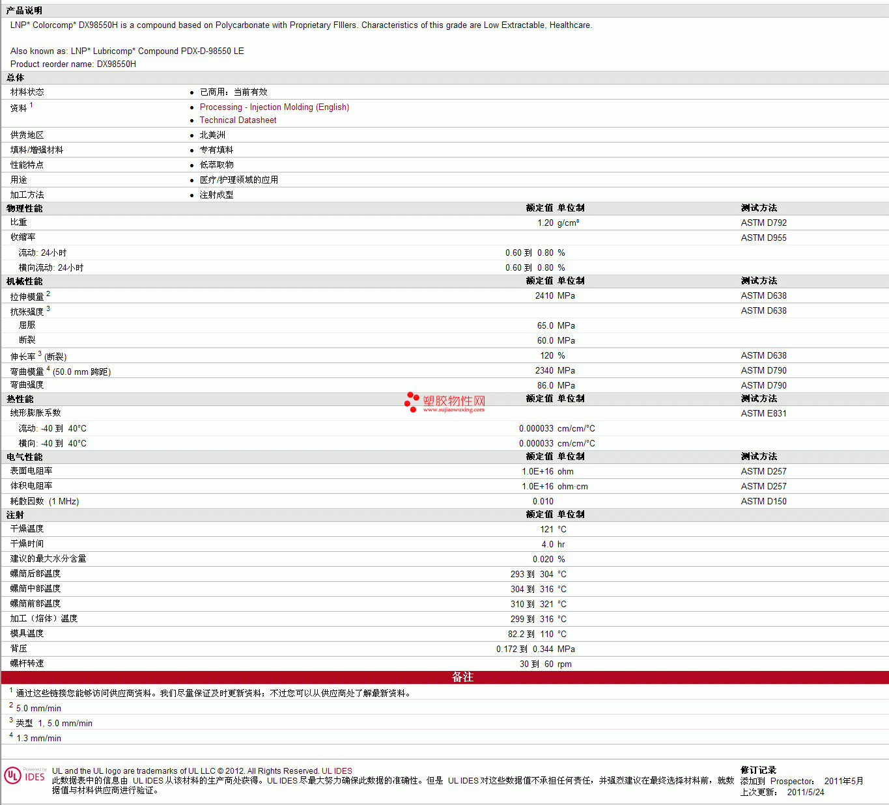The height and width of the screenshot is (805, 889).
Task: Click footnote 4 text 1.3 mm/min
Action: tap(38, 738)
